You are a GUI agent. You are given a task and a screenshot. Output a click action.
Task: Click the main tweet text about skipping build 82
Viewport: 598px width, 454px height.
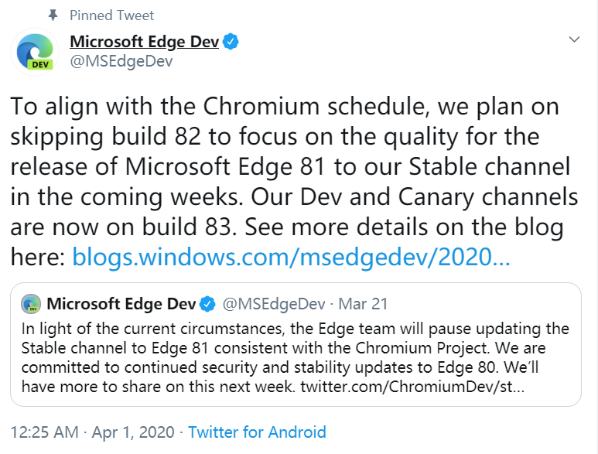coord(294,181)
